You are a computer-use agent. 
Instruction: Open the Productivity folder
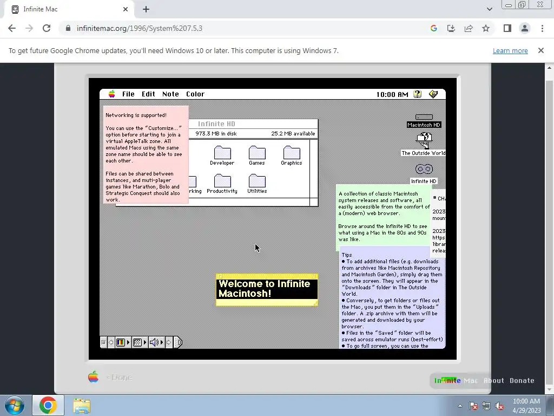pos(222,180)
